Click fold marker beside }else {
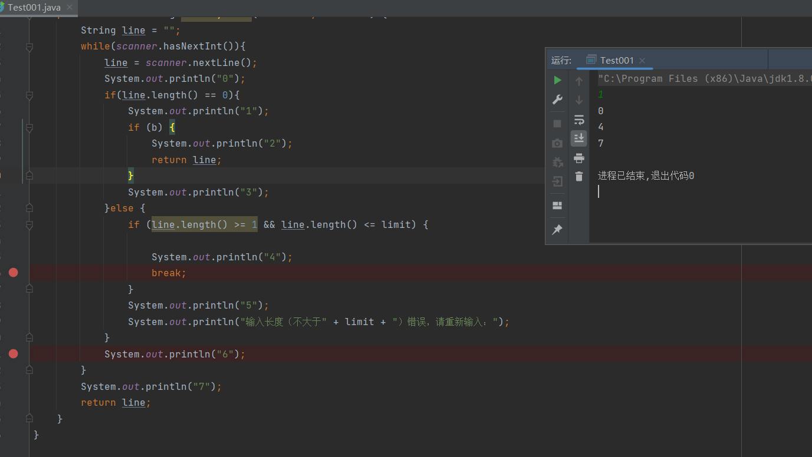This screenshot has height=457, width=812. click(x=29, y=208)
